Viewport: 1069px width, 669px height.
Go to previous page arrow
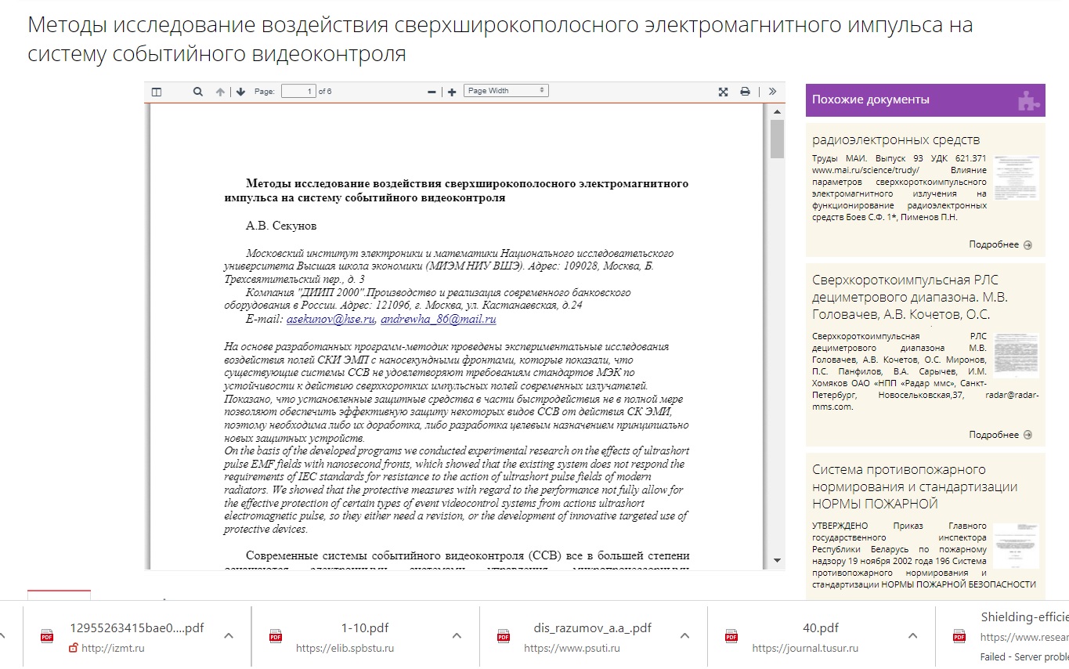[220, 92]
